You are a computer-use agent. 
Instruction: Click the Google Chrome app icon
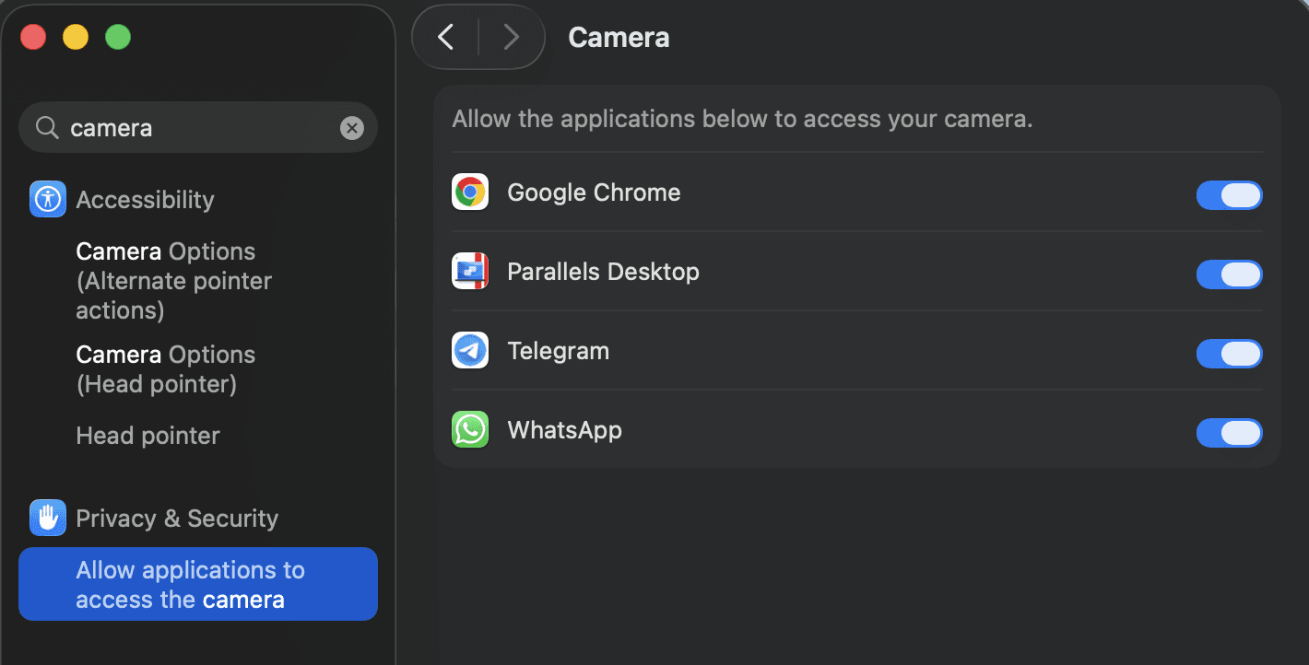point(470,192)
